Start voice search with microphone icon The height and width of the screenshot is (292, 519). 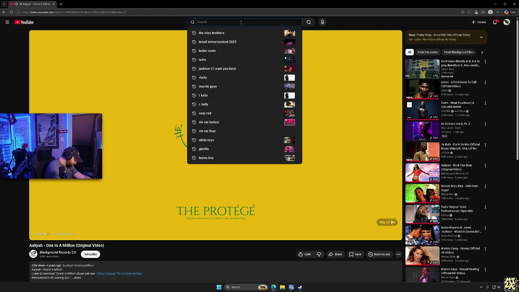point(322,22)
